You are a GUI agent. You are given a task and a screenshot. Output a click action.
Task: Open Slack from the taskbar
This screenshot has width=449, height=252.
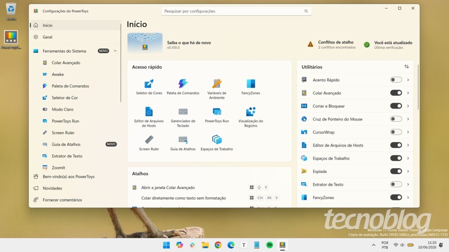[192, 245]
